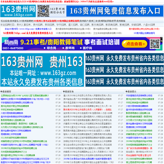This screenshot has height=164, width=164.
Task: Open 贵州省最新招聘全集(200条)
Action: pos(106,29)
